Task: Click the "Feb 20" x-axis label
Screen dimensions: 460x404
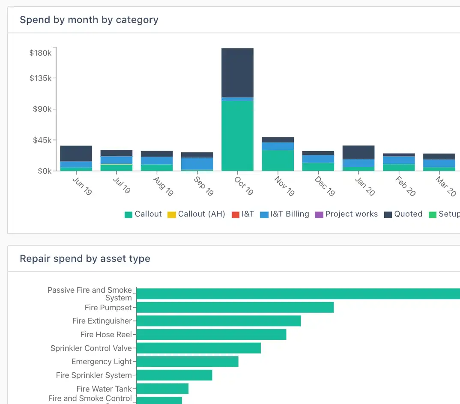Action: 406,186
